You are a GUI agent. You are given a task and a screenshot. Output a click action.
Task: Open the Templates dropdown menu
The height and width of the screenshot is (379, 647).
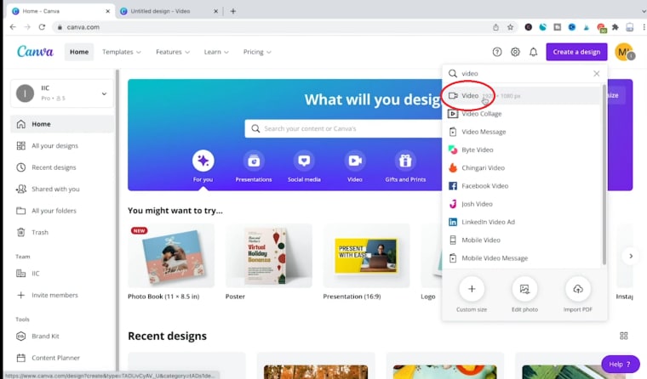pos(122,52)
